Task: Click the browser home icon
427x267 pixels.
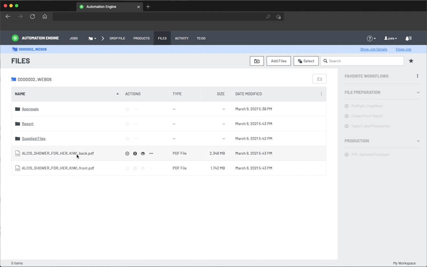Action: tap(45, 16)
